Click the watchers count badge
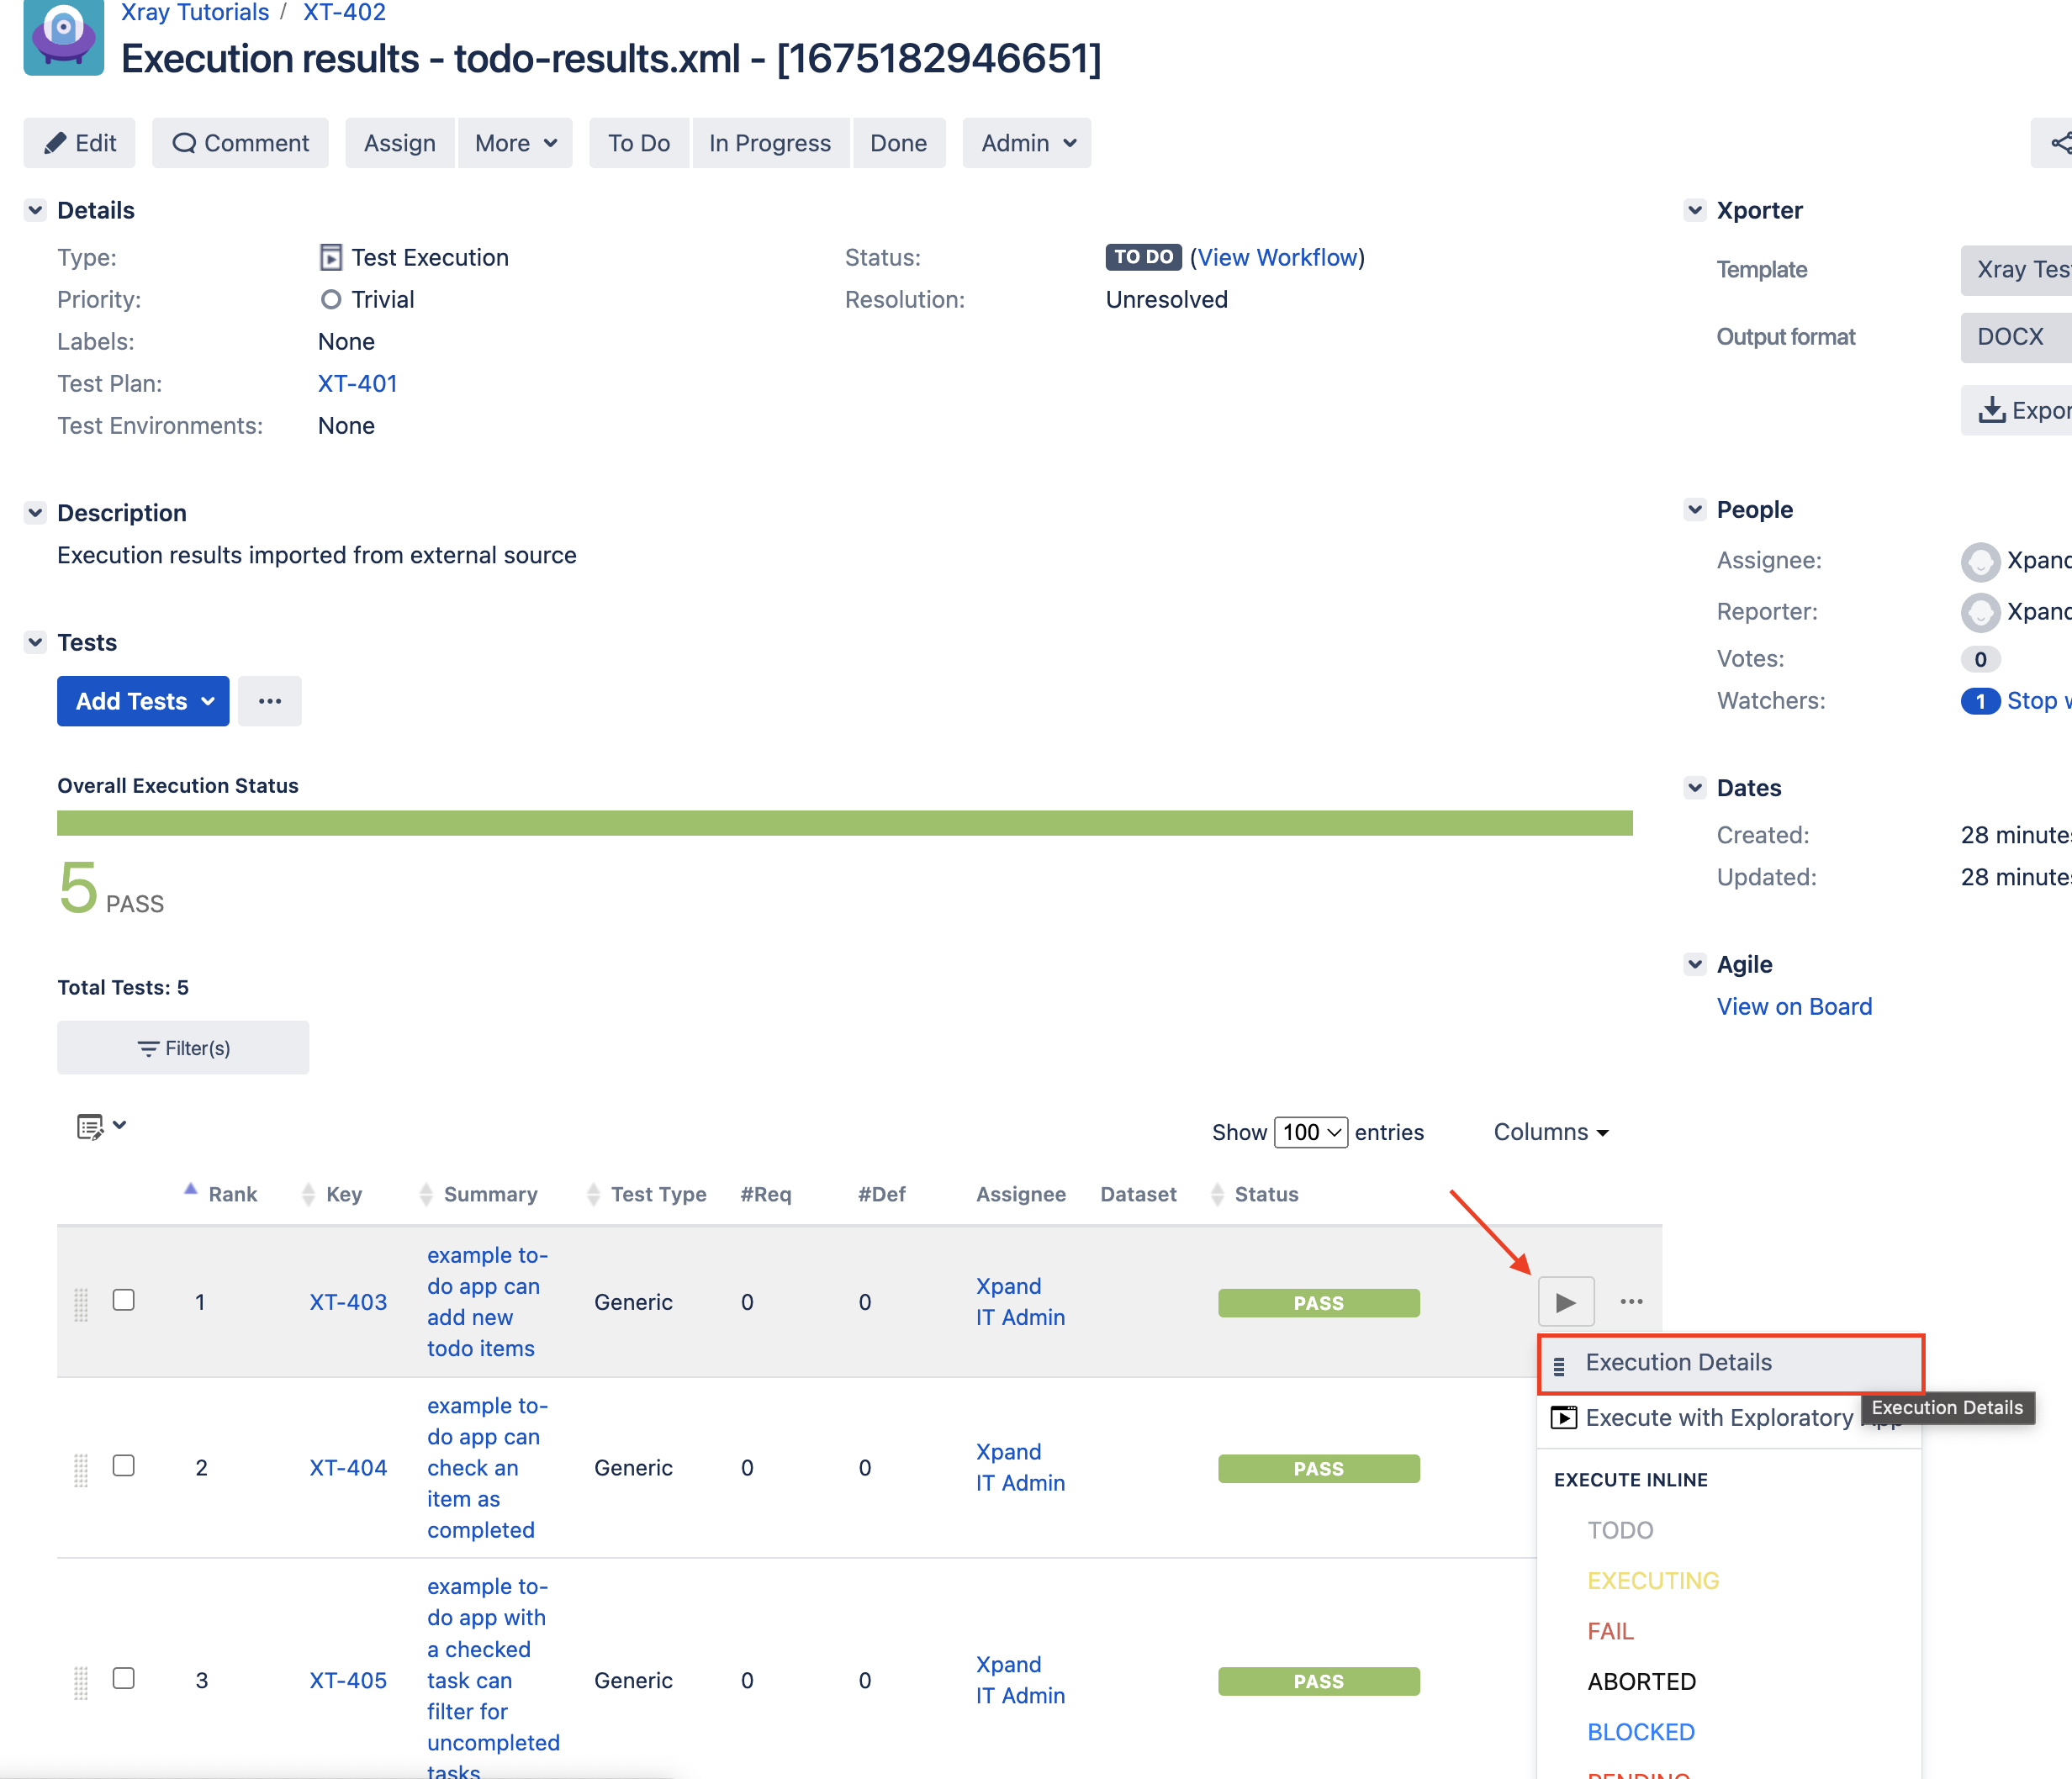This screenshot has width=2072, height=1779. pos(1980,701)
